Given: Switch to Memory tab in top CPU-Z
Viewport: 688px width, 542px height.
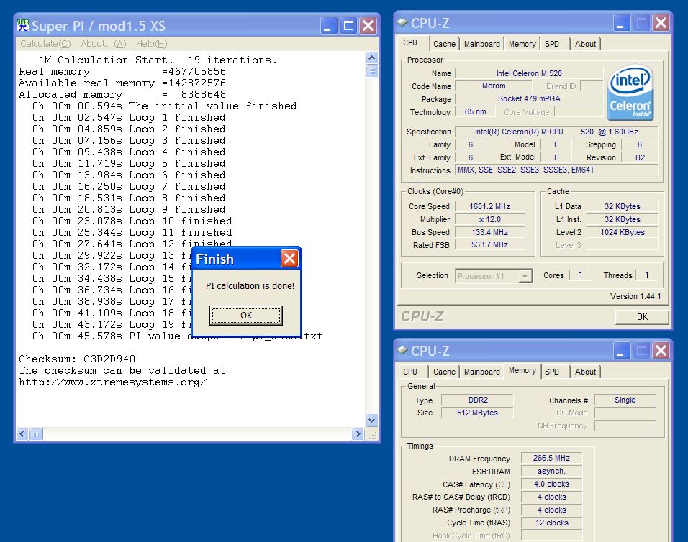Looking at the screenshot, I should [x=522, y=44].
